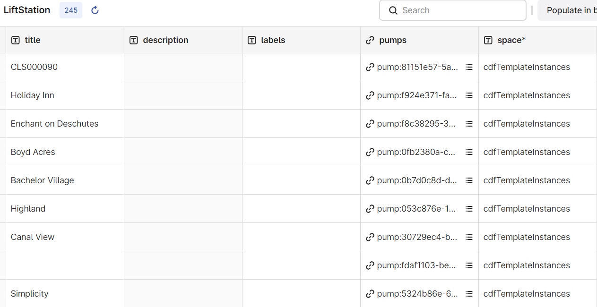This screenshot has height=307, width=597.
Task: Select cdfTemplateInstances cell in Enchant on Deschutes row
Action: [x=537, y=124]
